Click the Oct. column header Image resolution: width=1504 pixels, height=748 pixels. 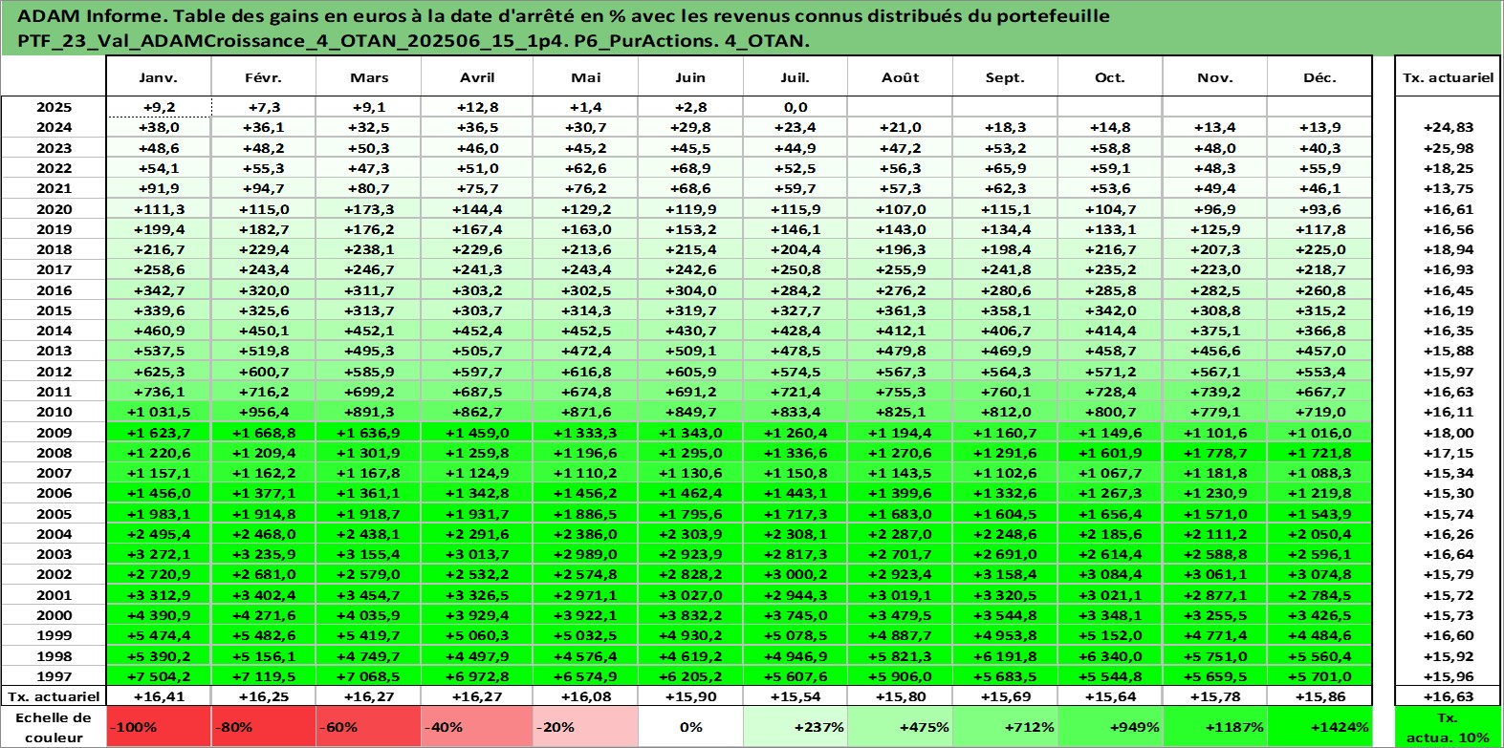pos(1110,77)
